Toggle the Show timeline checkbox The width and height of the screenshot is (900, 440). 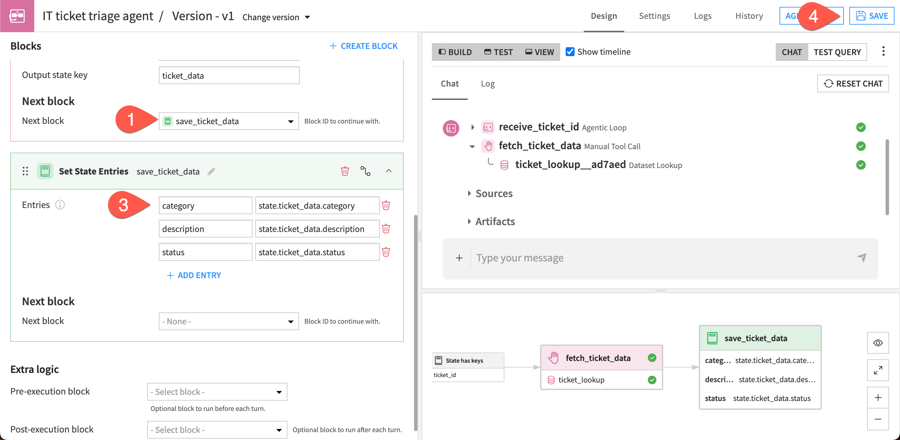pos(570,52)
